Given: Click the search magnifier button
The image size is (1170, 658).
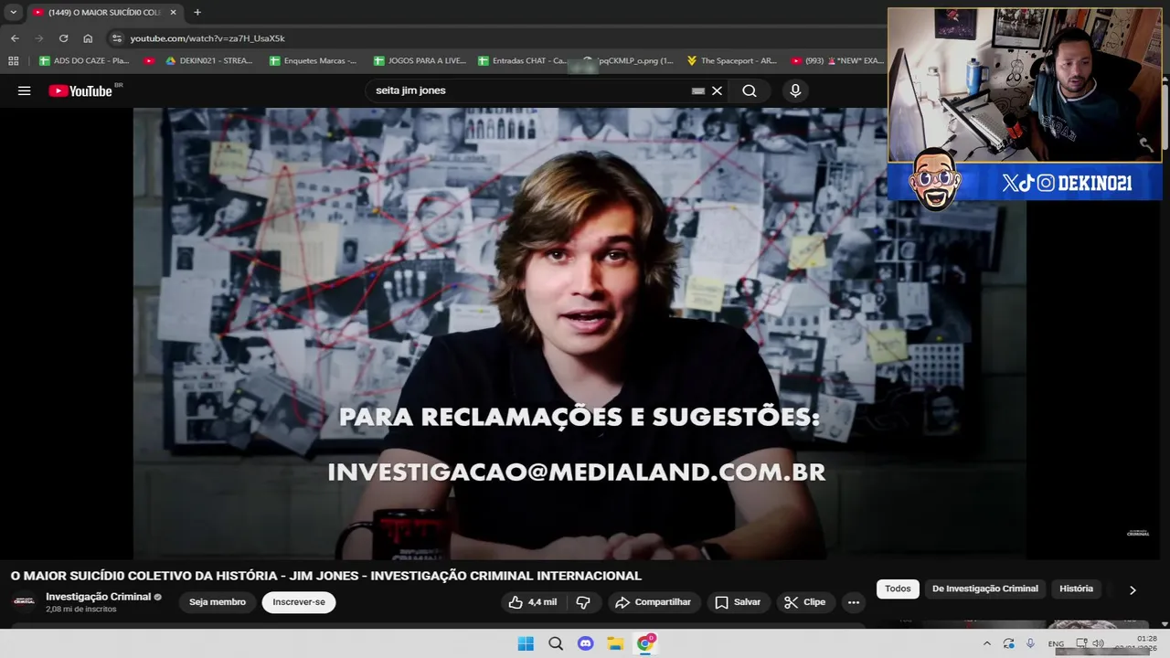Looking at the screenshot, I should click(750, 90).
